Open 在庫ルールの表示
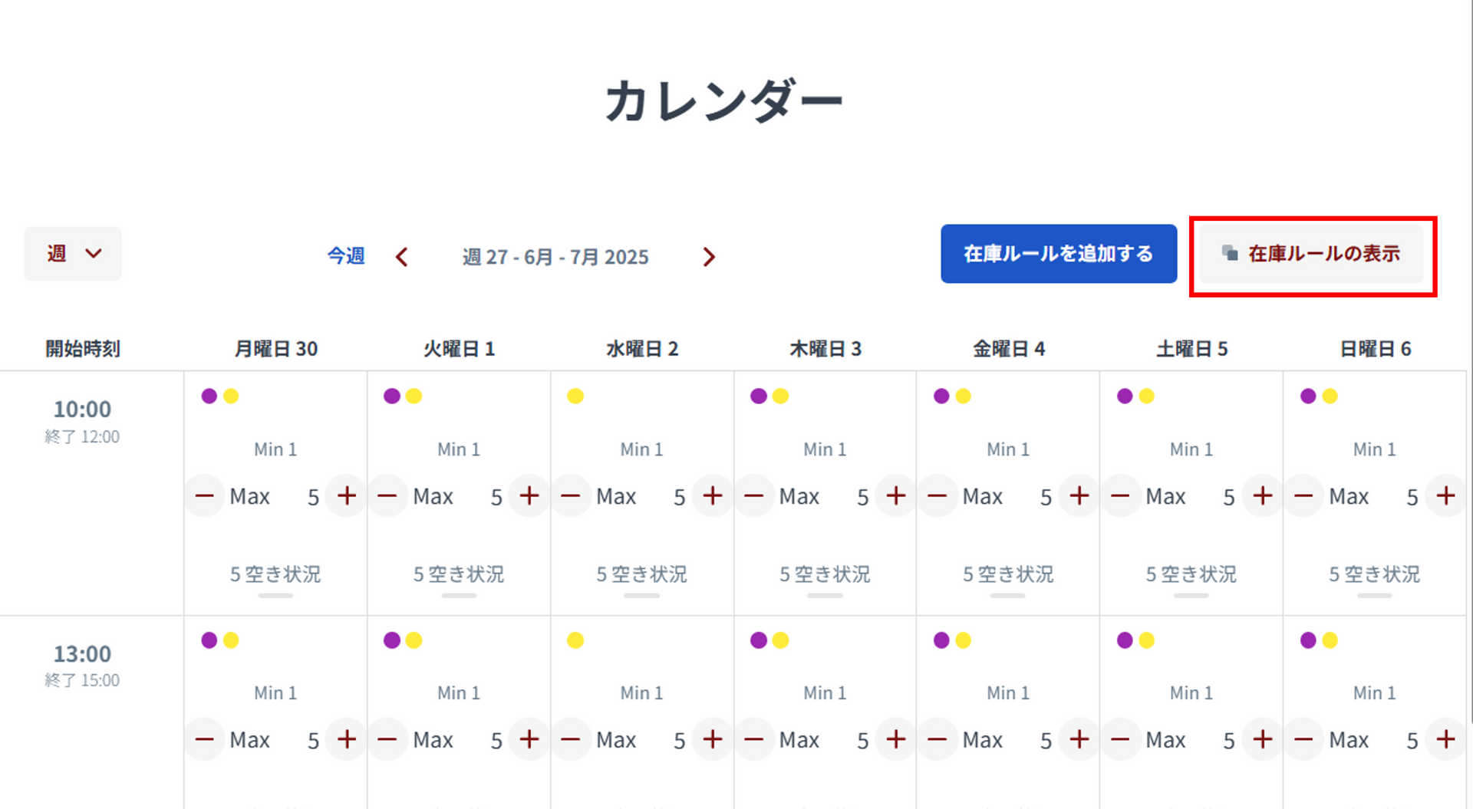Viewport: 1473px width, 809px height. (x=1312, y=254)
